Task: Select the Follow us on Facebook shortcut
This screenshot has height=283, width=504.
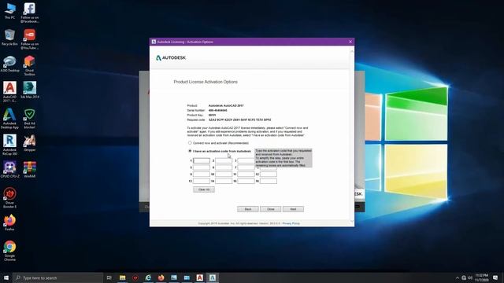Action: coord(30,13)
